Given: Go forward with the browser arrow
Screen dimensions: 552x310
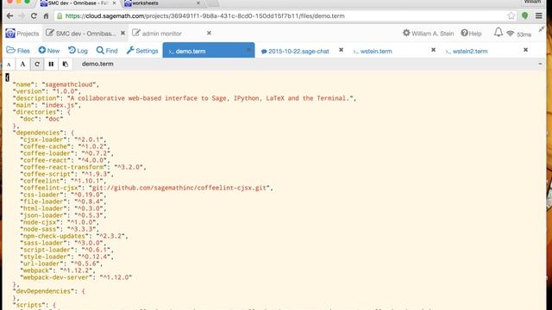Looking at the screenshot, I should click(x=22, y=15).
